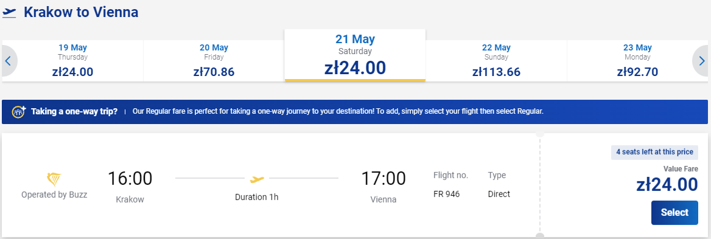
Task: Click the departing plane icon beside Krakow to Vienna
Action: pyautogui.click(x=9, y=12)
